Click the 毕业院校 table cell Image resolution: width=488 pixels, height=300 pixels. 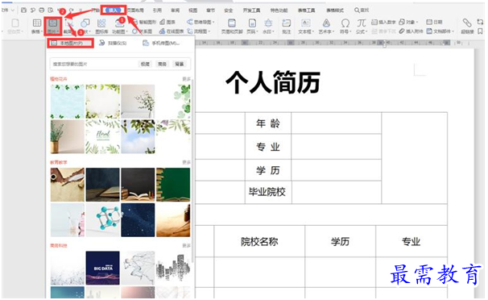(268, 192)
